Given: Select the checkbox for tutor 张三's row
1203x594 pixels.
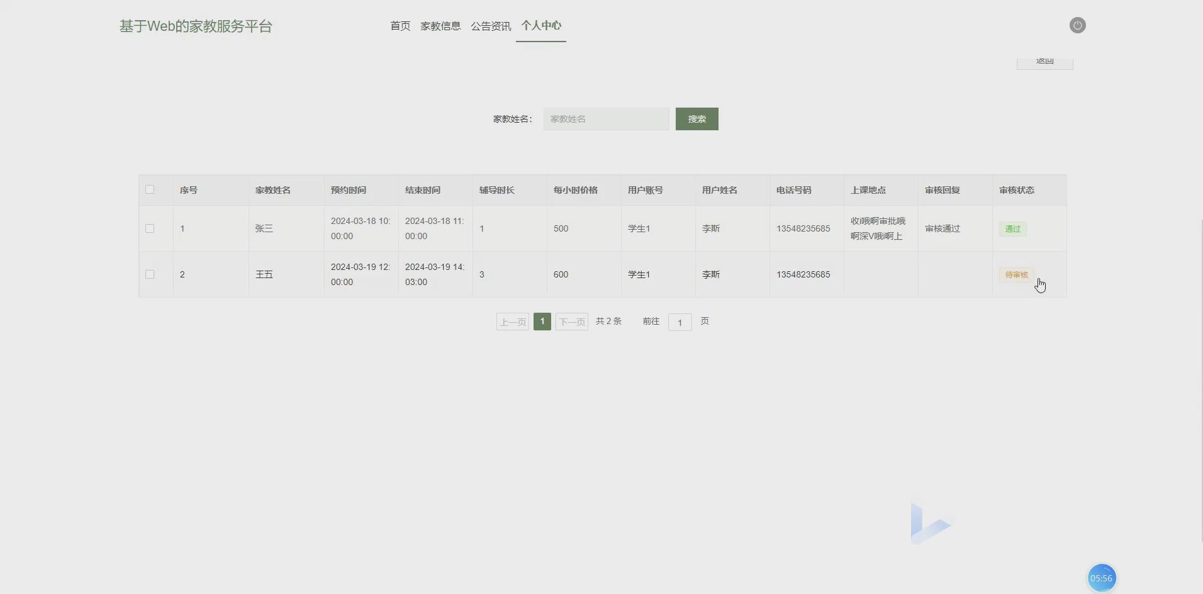Looking at the screenshot, I should coord(149,228).
